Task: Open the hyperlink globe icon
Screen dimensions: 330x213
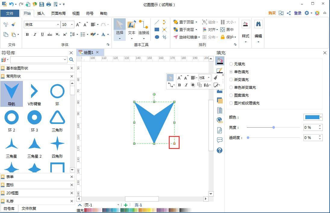Action: [219, 119]
